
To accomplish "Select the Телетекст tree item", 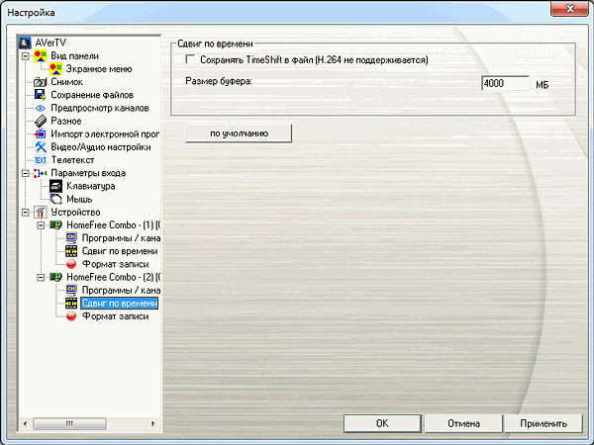I will coord(72,160).
